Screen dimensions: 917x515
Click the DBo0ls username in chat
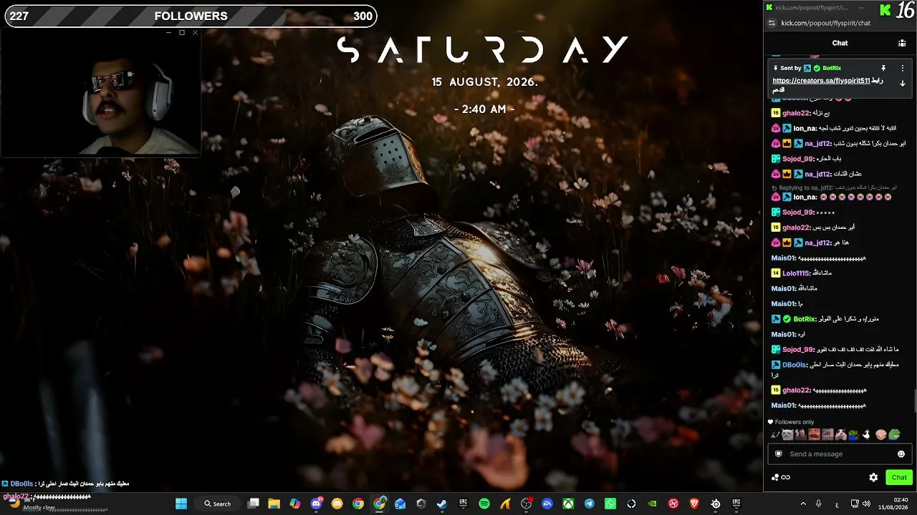click(794, 365)
